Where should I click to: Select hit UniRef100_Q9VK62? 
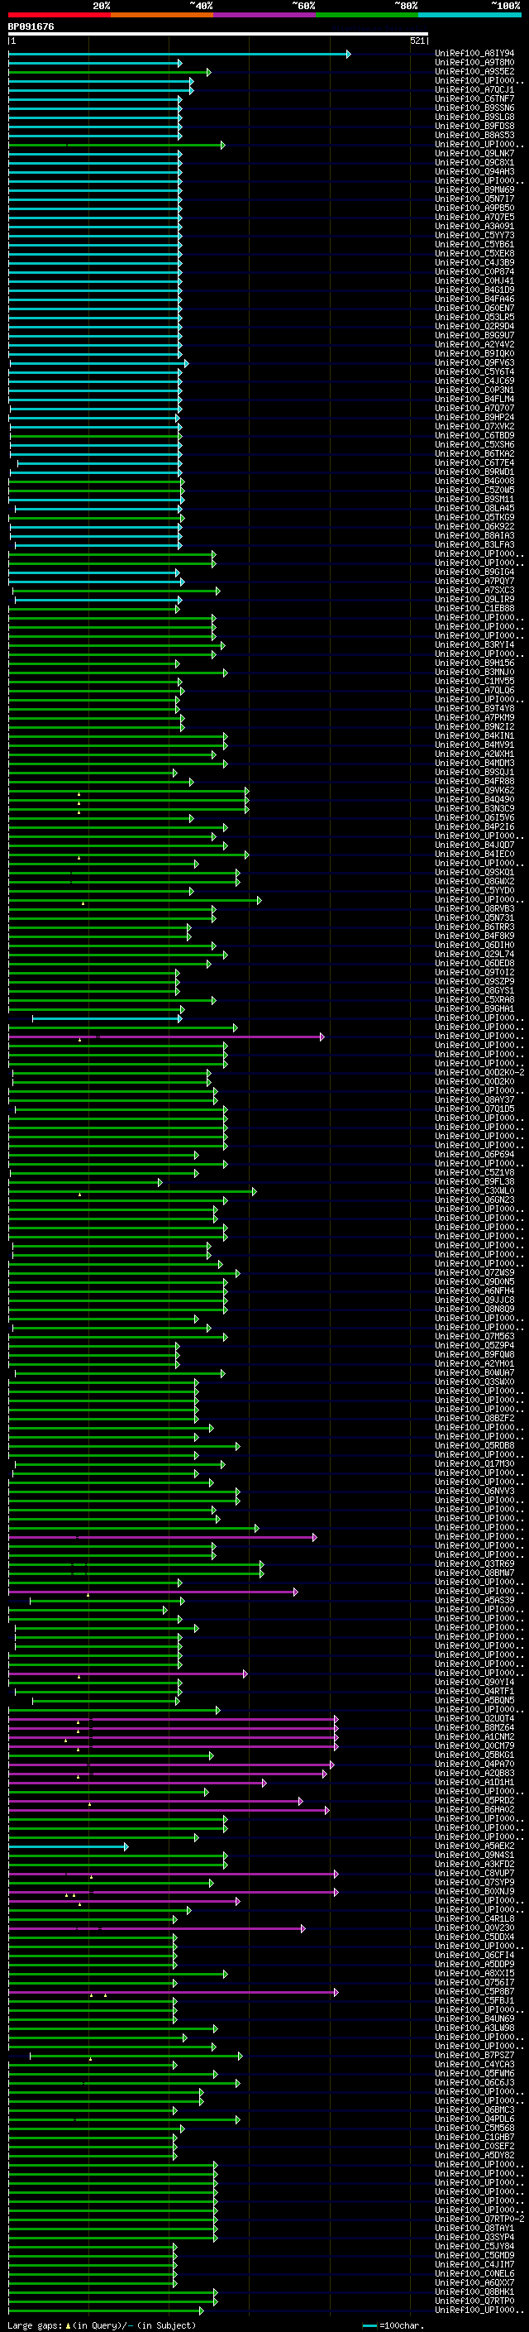click(x=474, y=790)
